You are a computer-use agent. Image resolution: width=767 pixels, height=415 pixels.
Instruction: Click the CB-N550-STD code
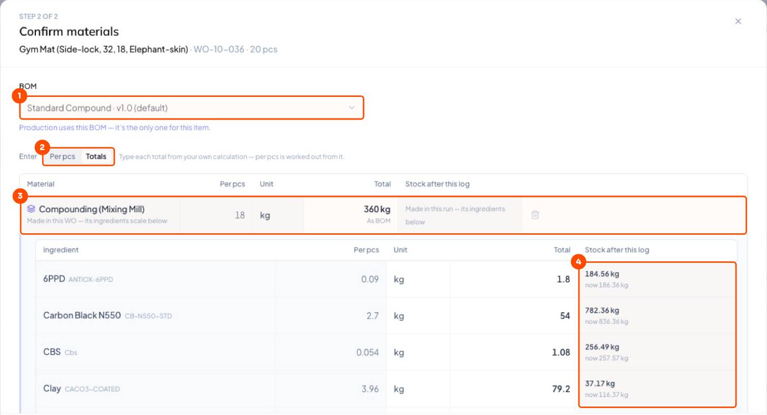pyautogui.click(x=148, y=316)
